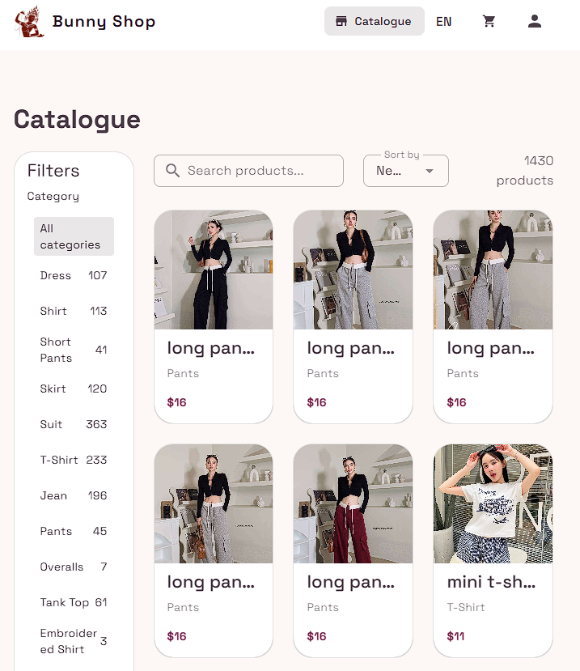
Task: Click the Bunny Shop logo icon
Action: (x=30, y=22)
